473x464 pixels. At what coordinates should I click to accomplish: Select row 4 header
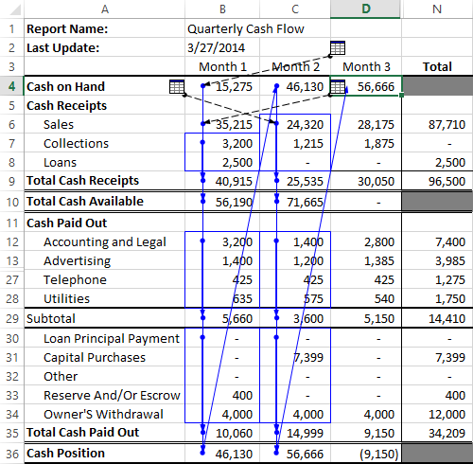pos(12,86)
